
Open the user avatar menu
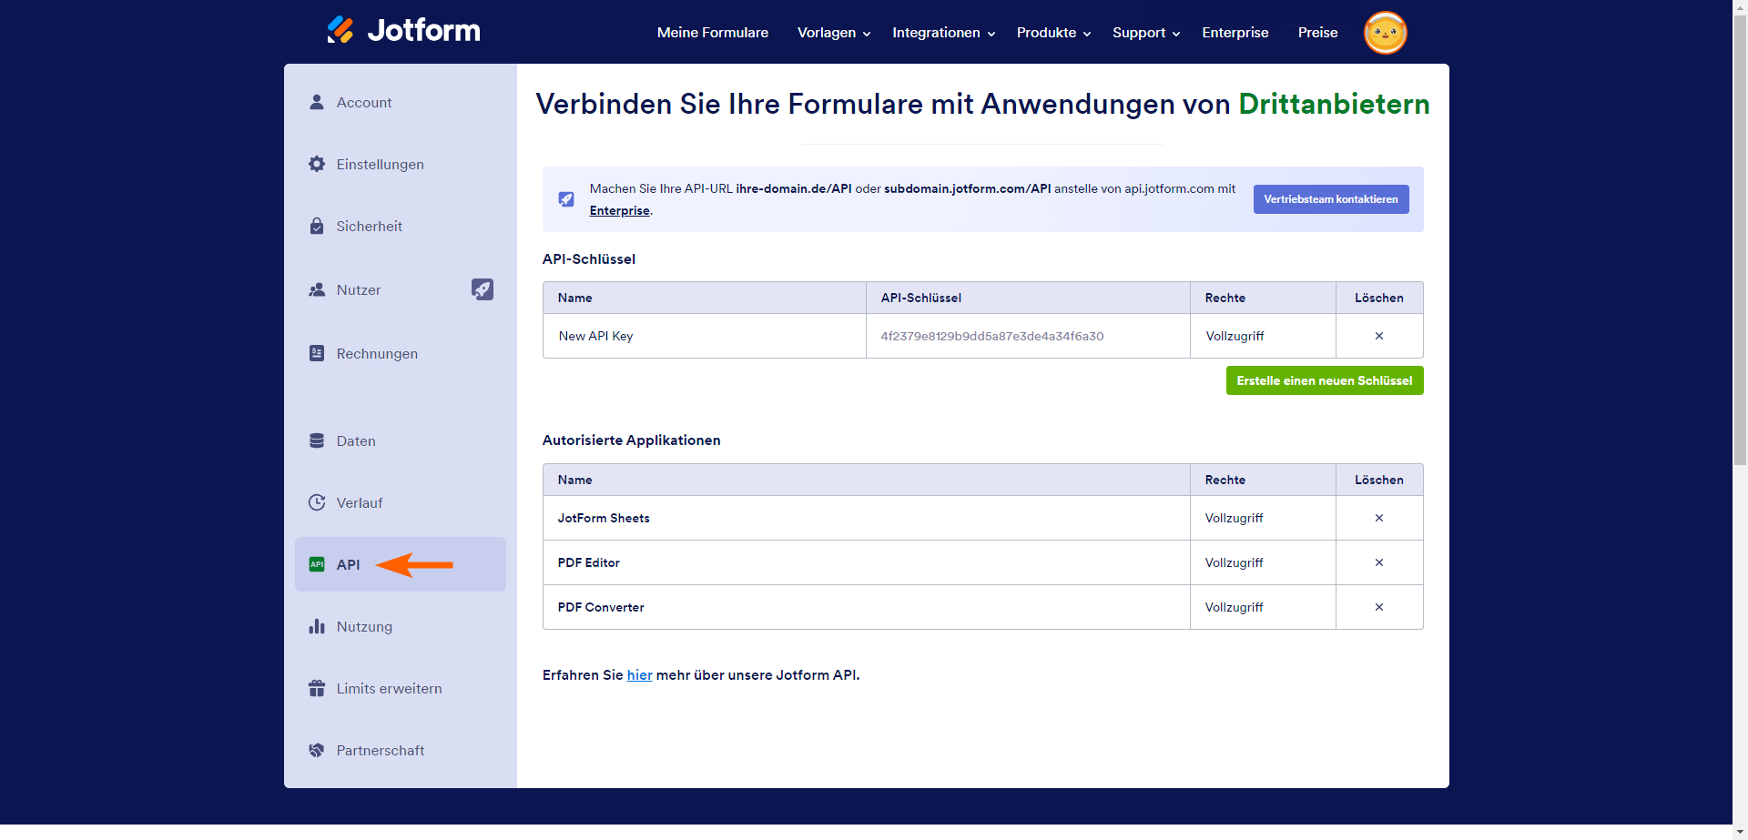[1385, 33]
